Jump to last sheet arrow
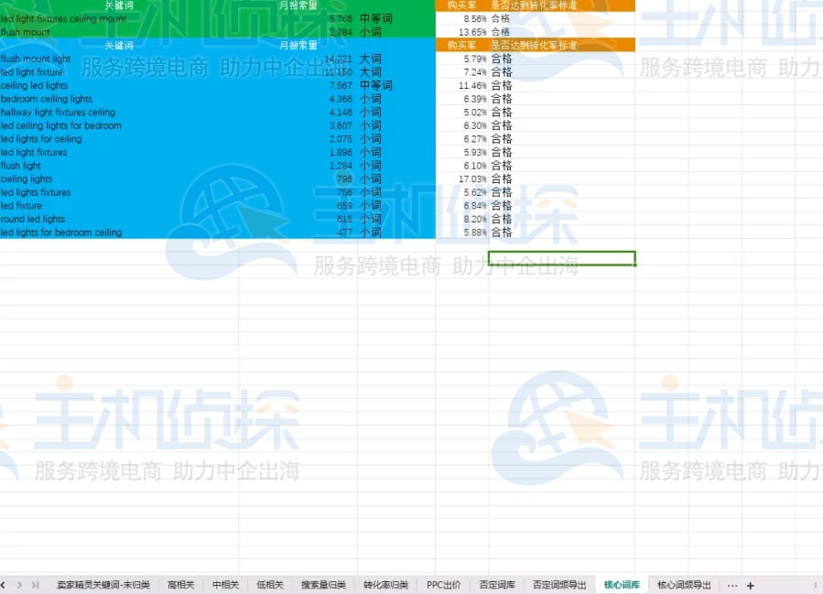This screenshot has width=823, height=594. [35, 586]
